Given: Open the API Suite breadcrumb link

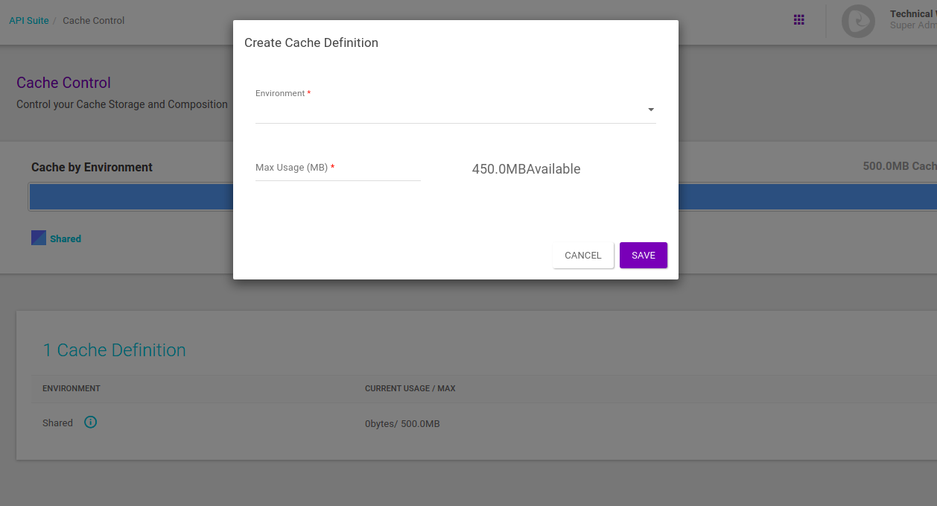Looking at the screenshot, I should pos(29,20).
